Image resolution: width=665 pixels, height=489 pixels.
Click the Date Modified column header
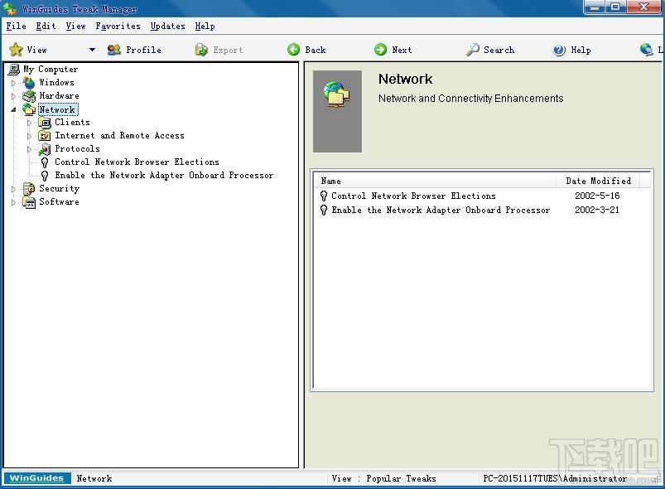598,181
